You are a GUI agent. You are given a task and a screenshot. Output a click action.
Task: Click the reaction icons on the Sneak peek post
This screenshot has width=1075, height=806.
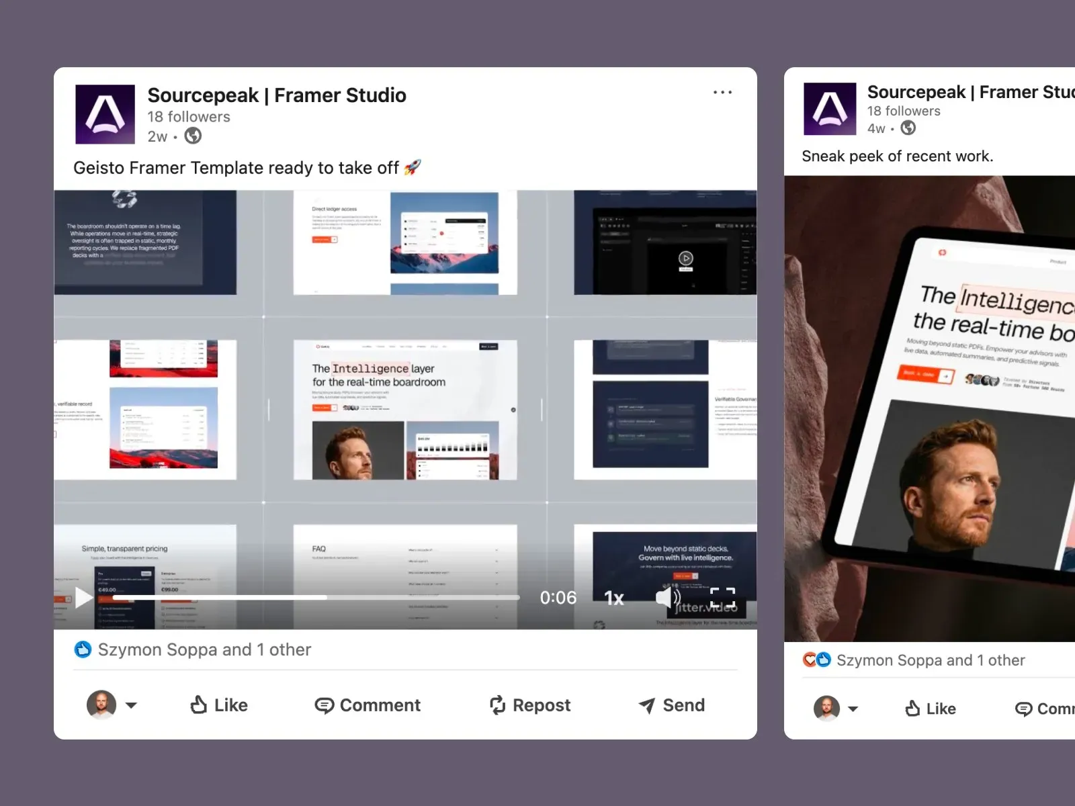point(817,660)
